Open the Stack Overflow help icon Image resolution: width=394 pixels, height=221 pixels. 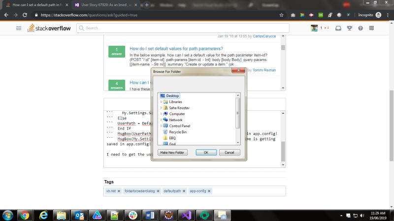361,28
